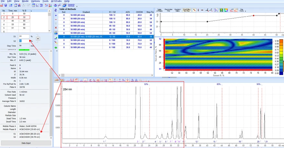Open the Mode menu
This screenshot has width=284, height=148.
coord(25,1)
